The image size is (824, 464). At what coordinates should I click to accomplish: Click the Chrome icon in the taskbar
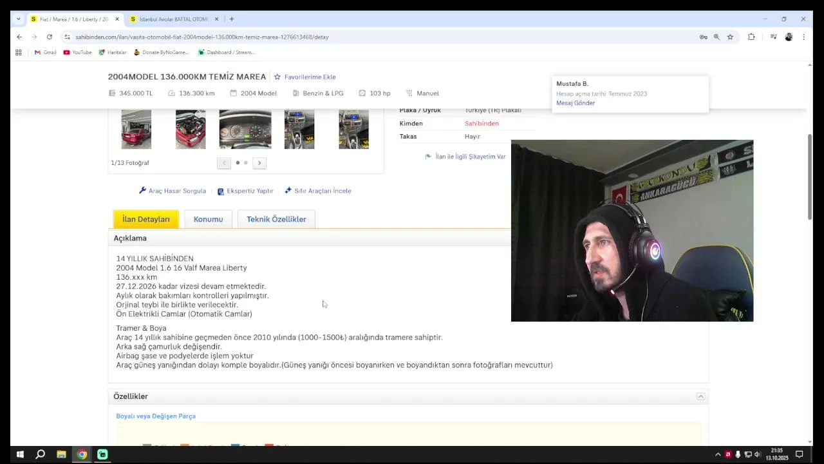82,454
